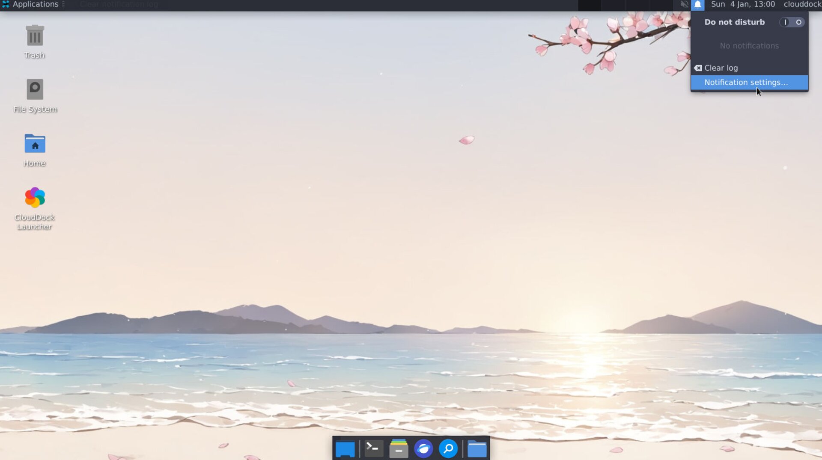Open the clouddock user menu

point(802,5)
